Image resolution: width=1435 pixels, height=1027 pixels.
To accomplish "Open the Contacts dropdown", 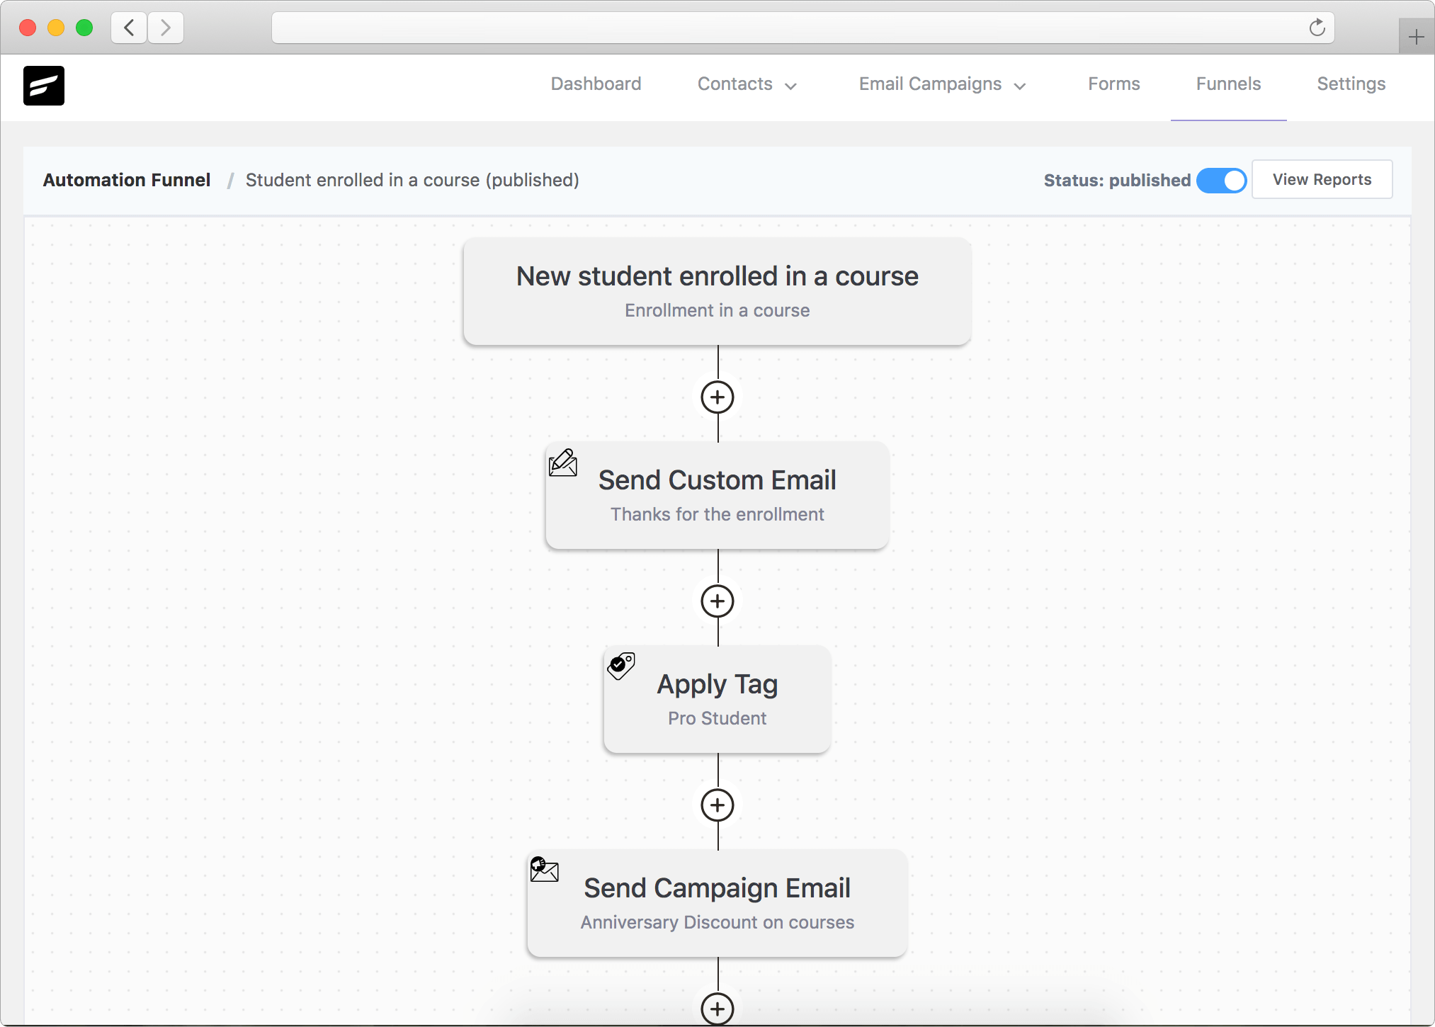I will pyautogui.click(x=747, y=84).
